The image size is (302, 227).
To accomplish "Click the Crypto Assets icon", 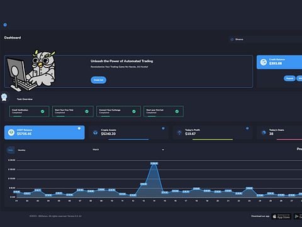I will coord(96,132).
